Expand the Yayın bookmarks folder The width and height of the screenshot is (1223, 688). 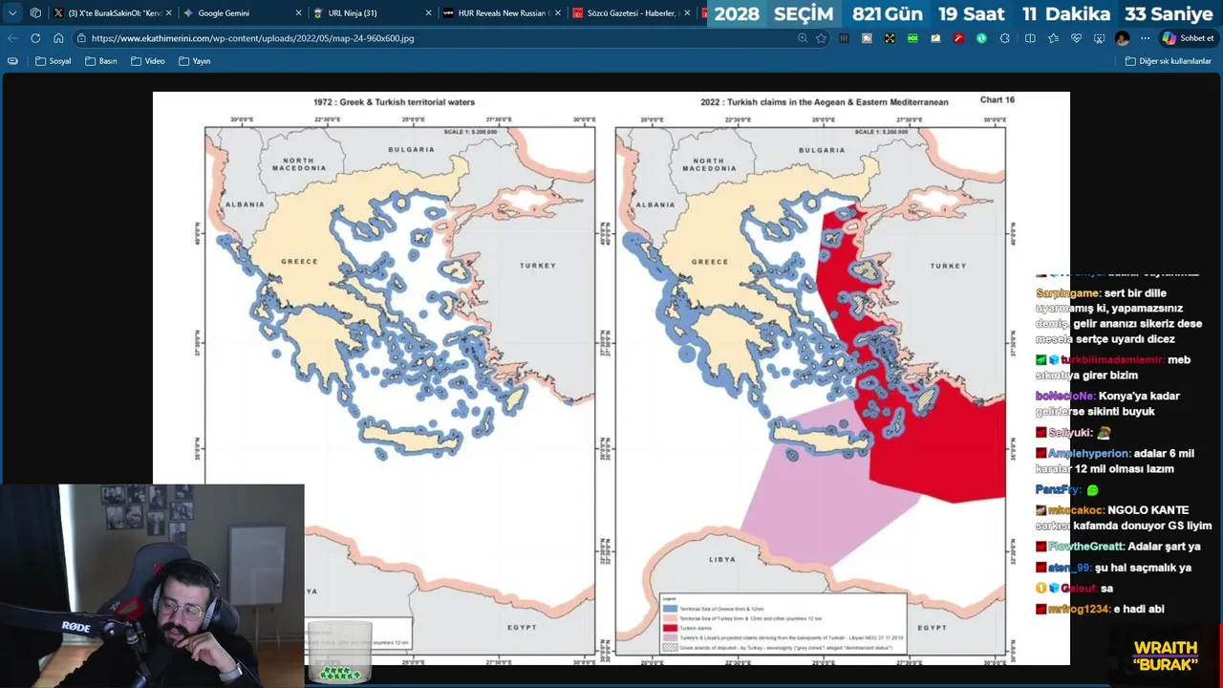[194, 61]
